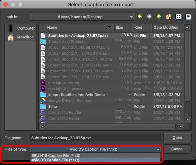The width and height of the screenshot is (196, 165).
Task: Choose EBU N19 Caption File (*.stl) option
Action: [x=95, y=155]
